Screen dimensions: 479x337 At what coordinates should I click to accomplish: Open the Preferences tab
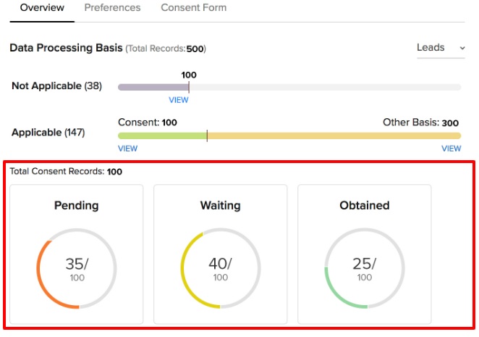pos(112,8)
